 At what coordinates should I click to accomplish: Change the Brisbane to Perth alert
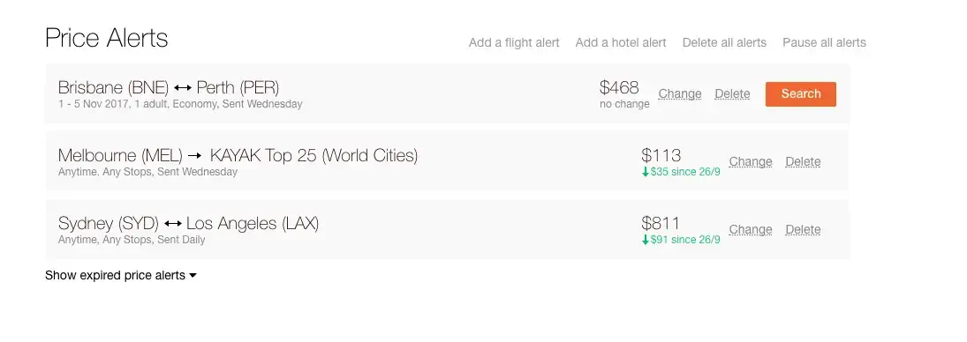(x=680, y=94)
